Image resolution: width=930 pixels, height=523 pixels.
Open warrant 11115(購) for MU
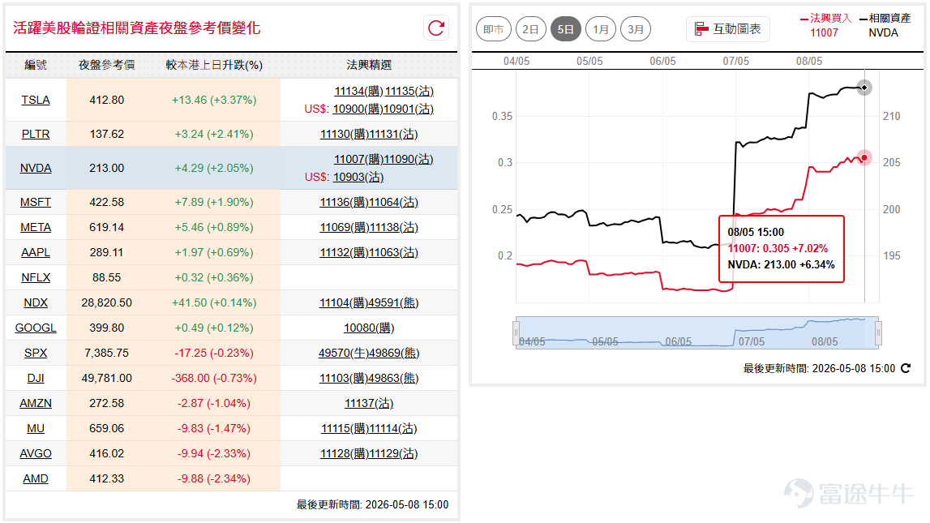click(x=345, y=428)
